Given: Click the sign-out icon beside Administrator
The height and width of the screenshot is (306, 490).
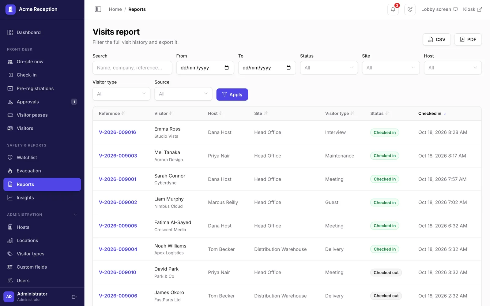Looking at the screenshot, I should point(74,297).
